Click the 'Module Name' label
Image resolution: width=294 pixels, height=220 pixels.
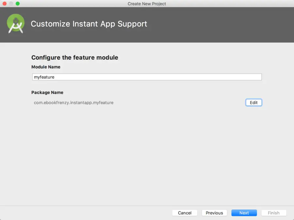[46, 67]
